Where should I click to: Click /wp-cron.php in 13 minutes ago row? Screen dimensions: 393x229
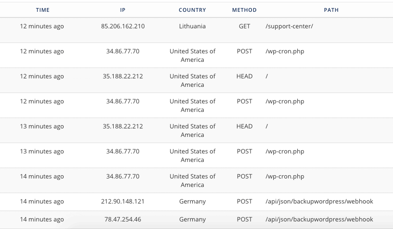(285, 152)
